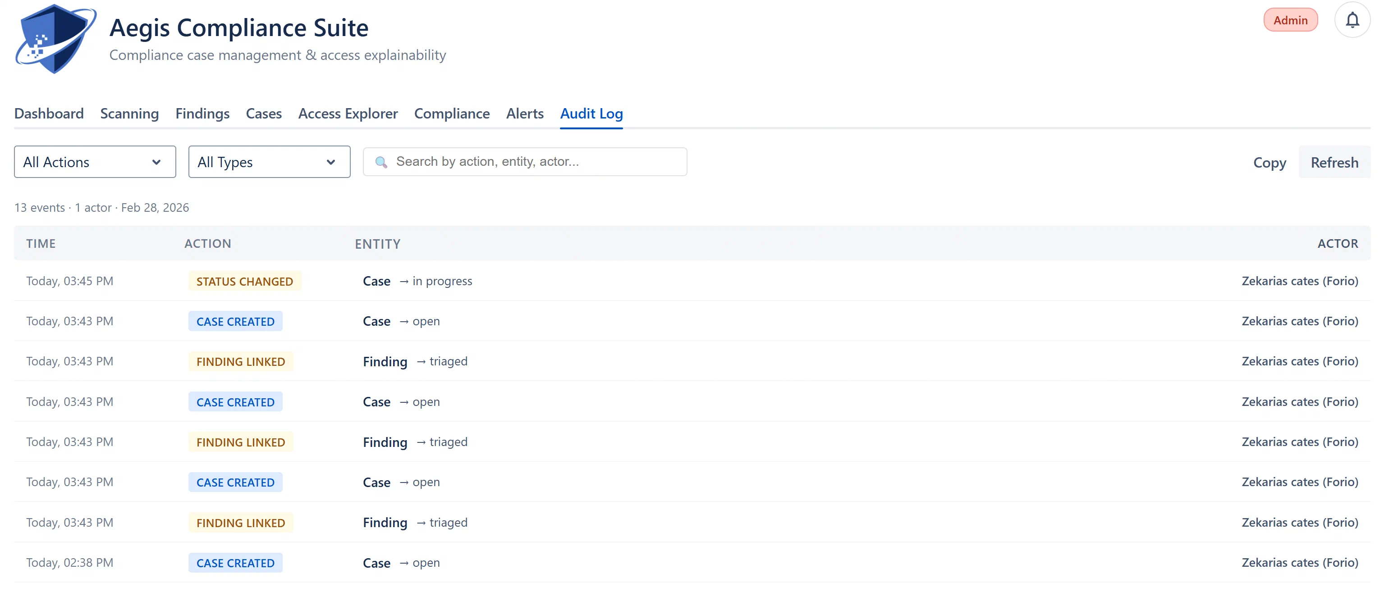Click the Aegis shield logo

56,39
